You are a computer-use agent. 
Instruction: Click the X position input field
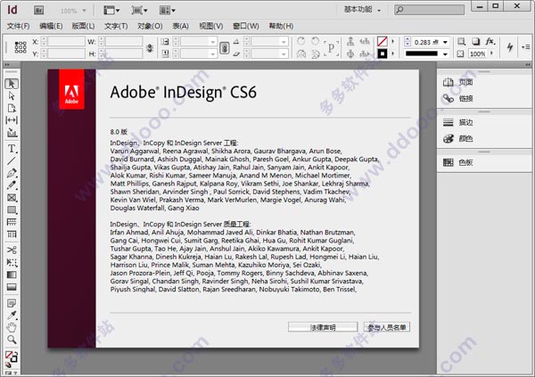[x=66, y=42]
